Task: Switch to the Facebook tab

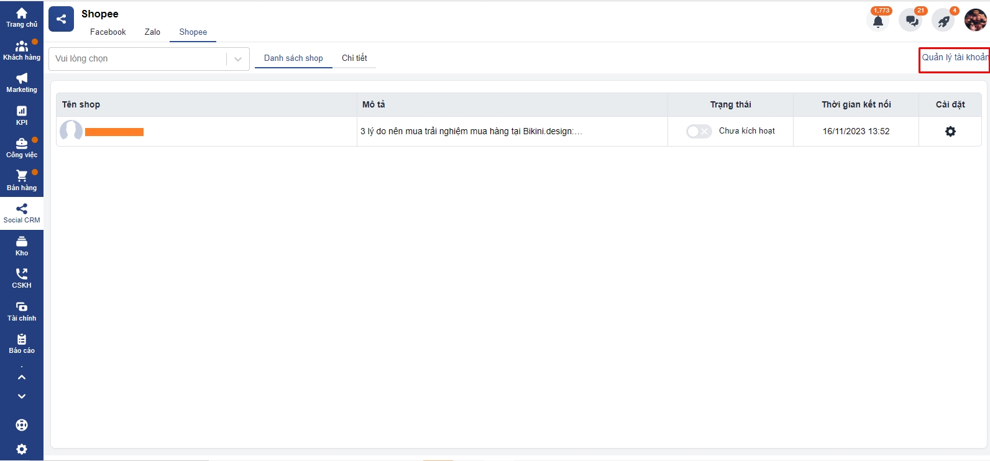Action: point(108,32)
